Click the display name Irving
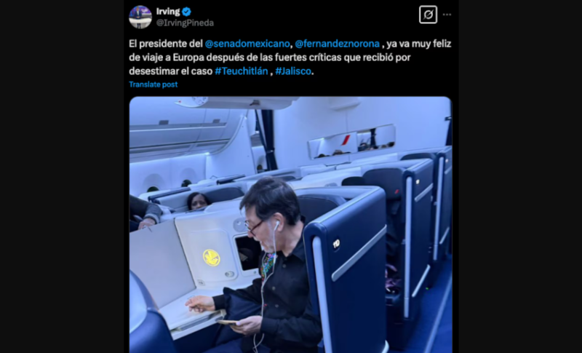Viewport: 582px width, 353px height. point(168,12)
